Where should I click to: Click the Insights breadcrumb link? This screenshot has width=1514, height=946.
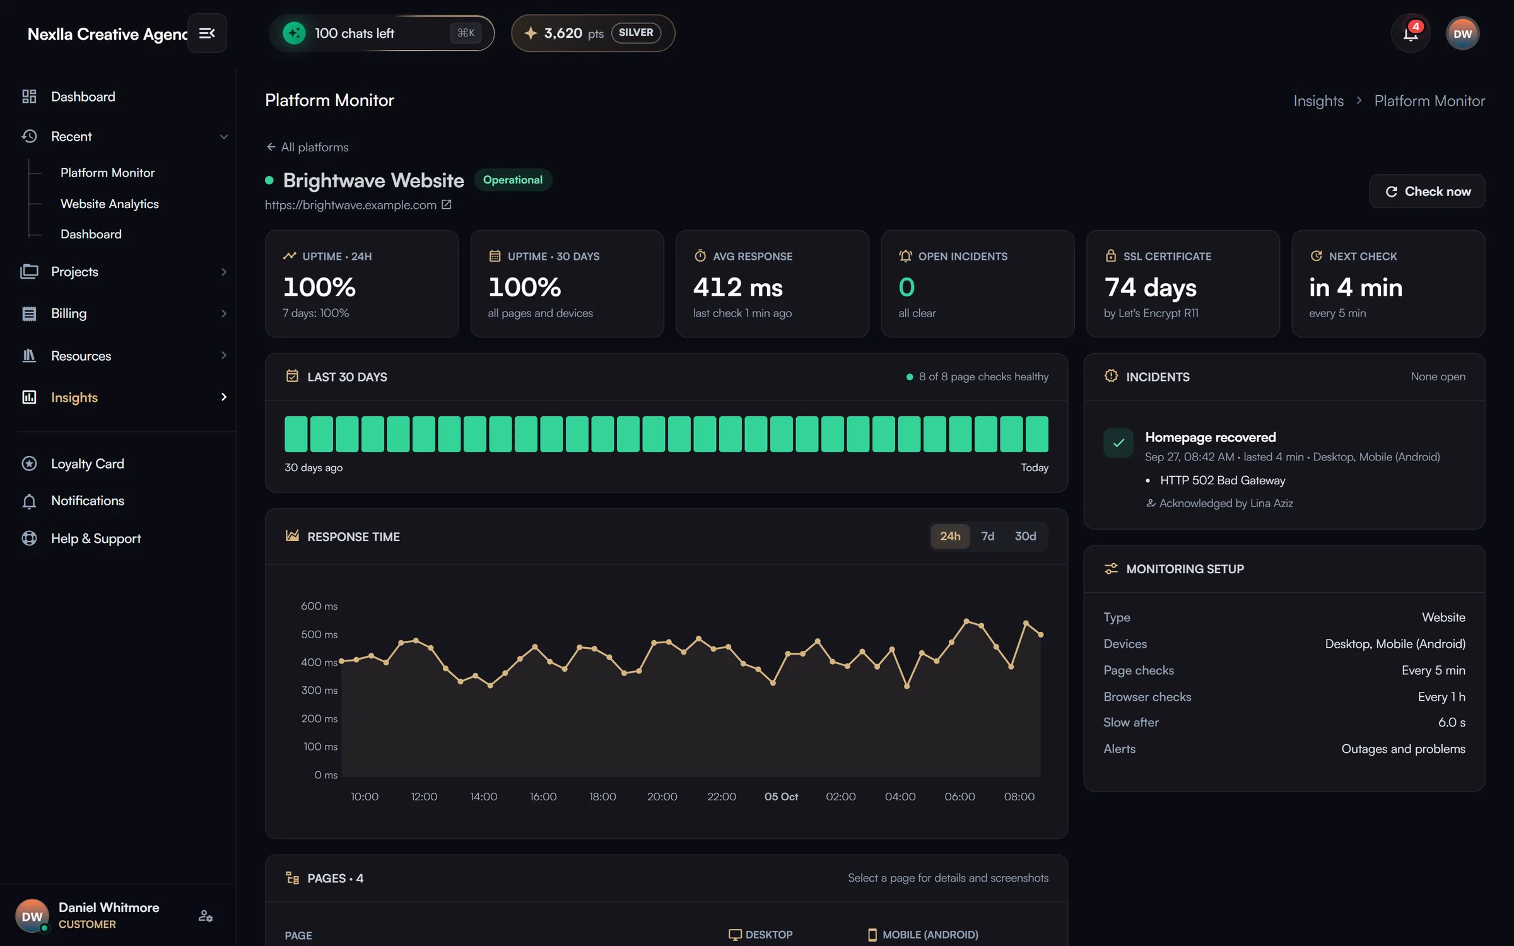pyautogui.click(x=1318, y=101)
